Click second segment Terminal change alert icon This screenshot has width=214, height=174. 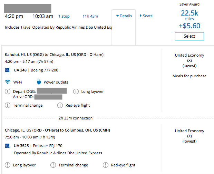53,165
